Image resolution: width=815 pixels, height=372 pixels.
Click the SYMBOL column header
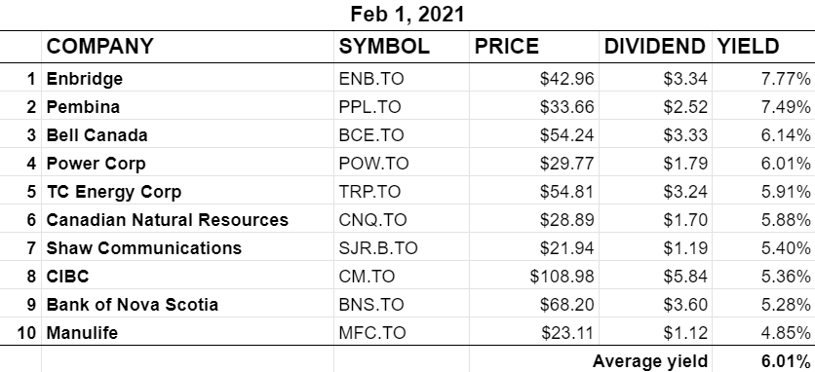[402, 47]
